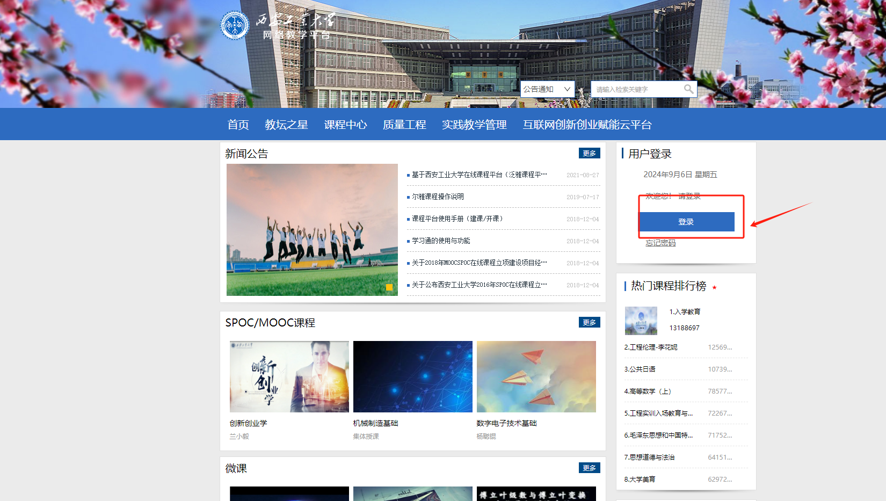
Task: Open the 创新创业学 course thumbnail
Action: click(x=289, y=376)
